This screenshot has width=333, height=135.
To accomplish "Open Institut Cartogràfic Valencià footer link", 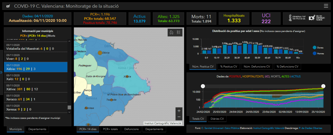I will click(269, 128).
